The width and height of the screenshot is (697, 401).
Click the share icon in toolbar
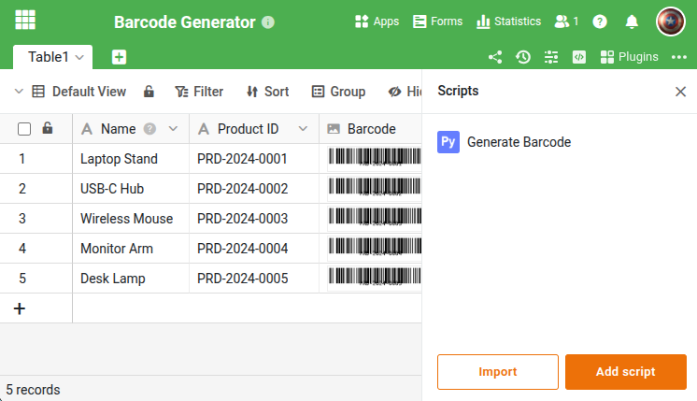point(495,57)
